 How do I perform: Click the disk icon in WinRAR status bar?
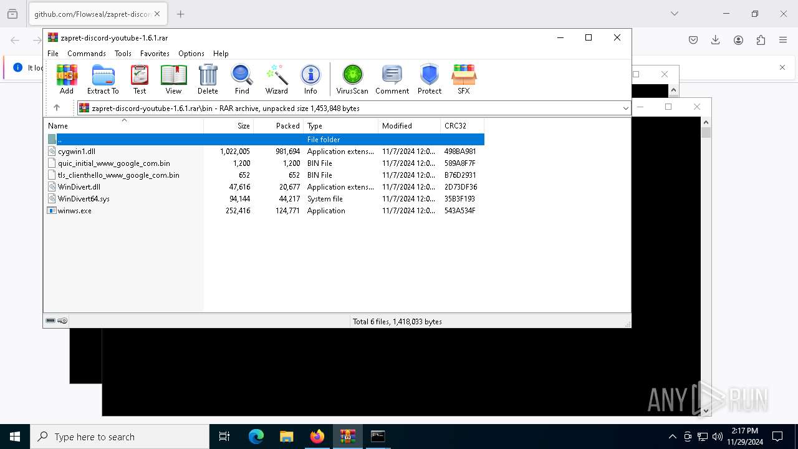pos(50,321)
